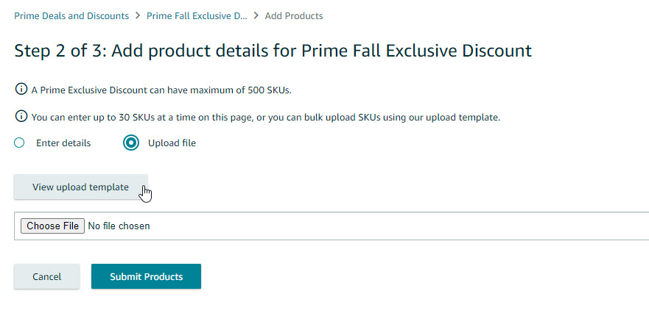
Task: Click chevron after Prime Deals and Discounts
Action: [138, 15]
